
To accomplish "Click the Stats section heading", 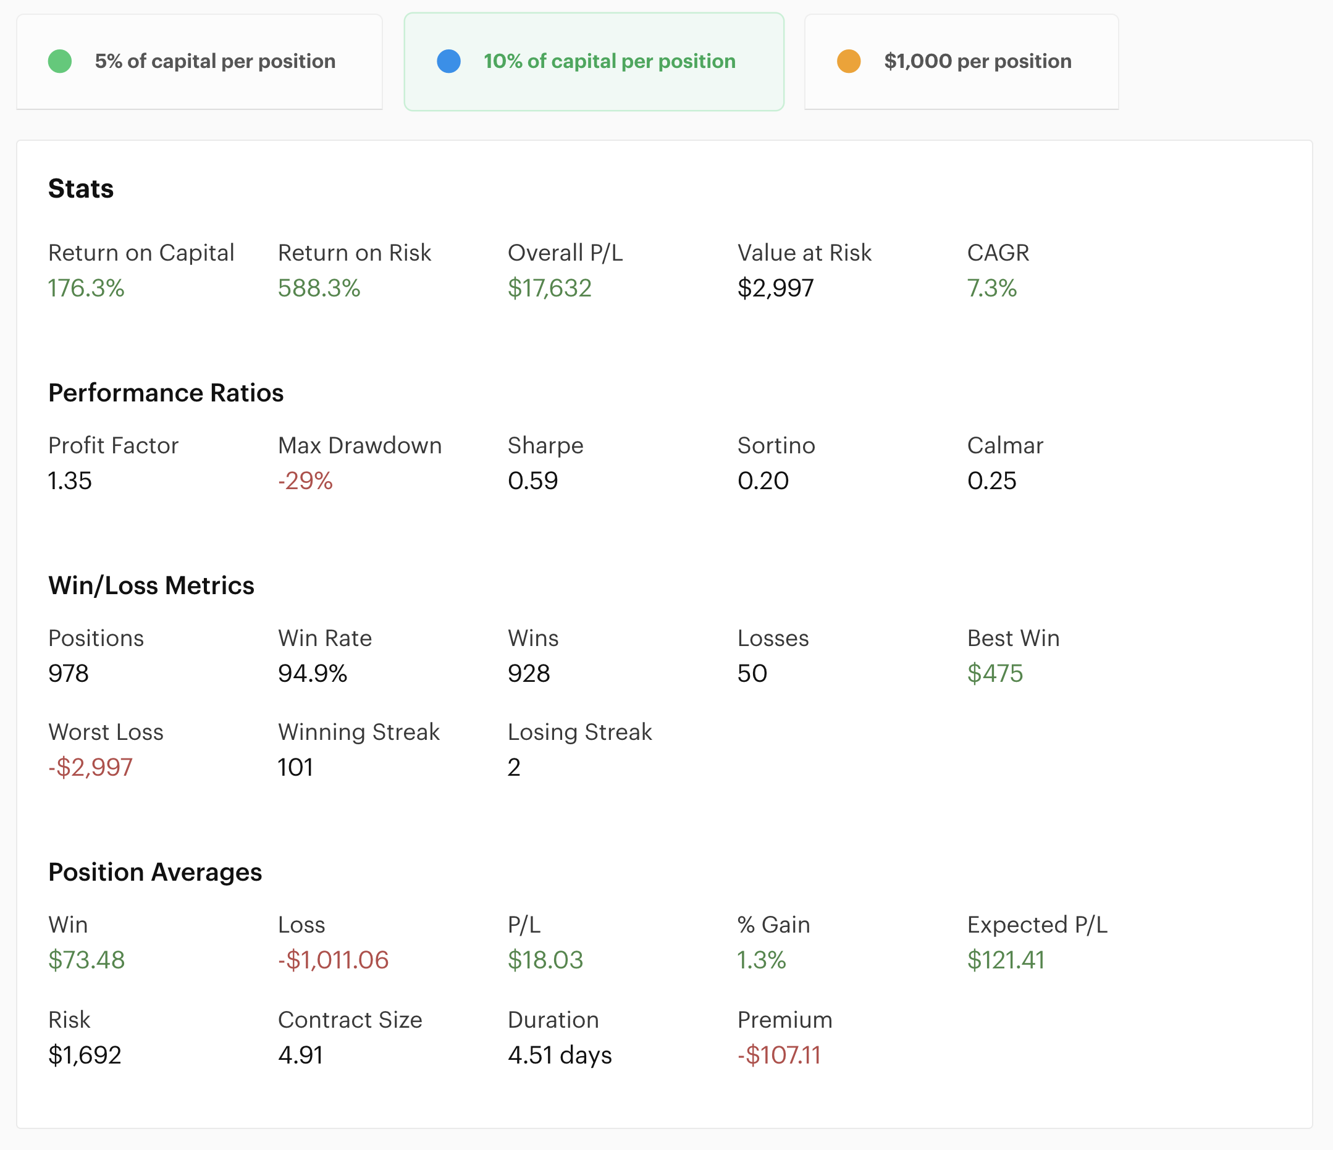I will [x=81, y=188].
